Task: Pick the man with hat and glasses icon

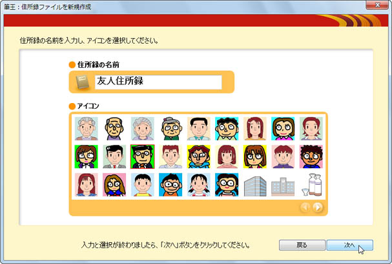Action: tap(143, 156)
